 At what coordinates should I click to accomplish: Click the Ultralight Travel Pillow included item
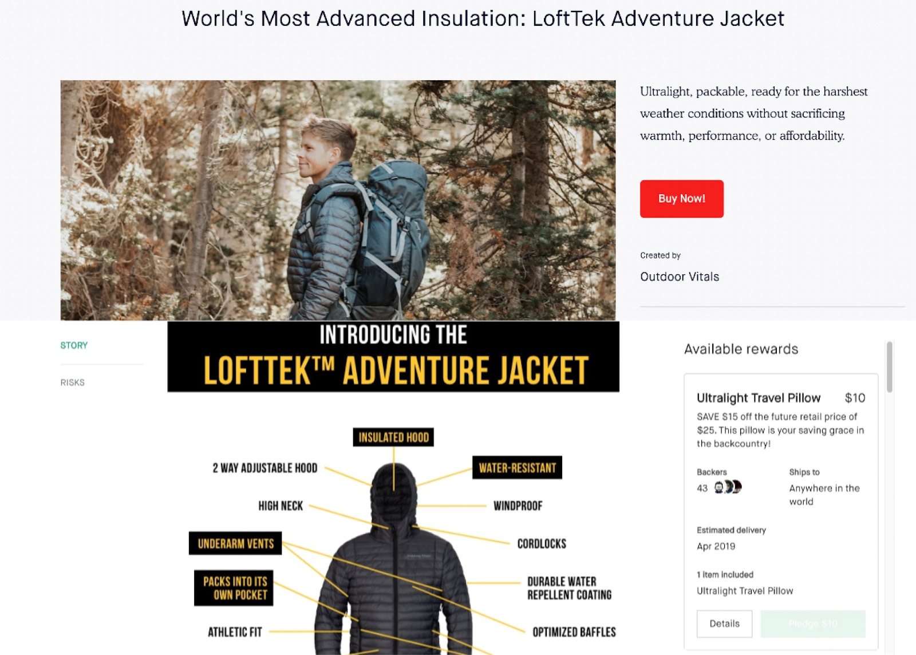[745, 591]
